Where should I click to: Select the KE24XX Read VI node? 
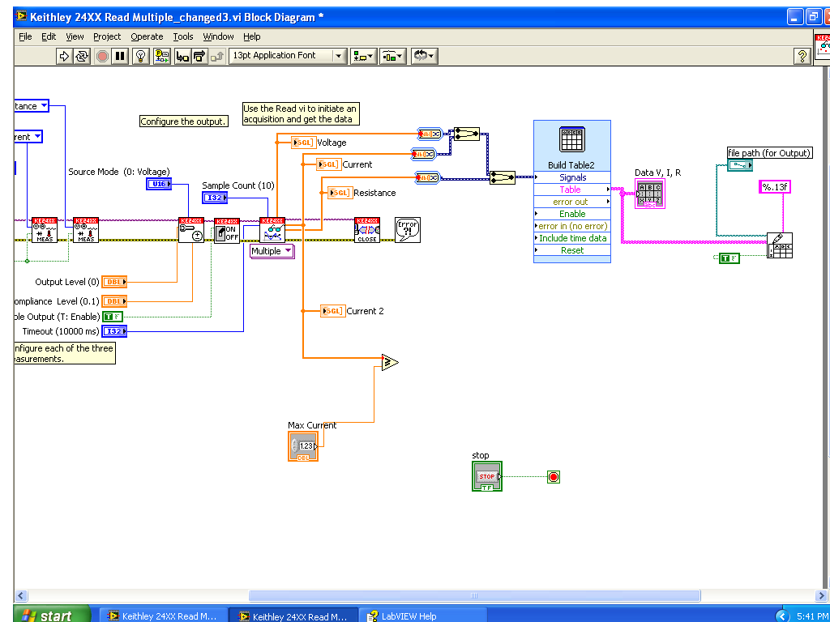[272, 230]
